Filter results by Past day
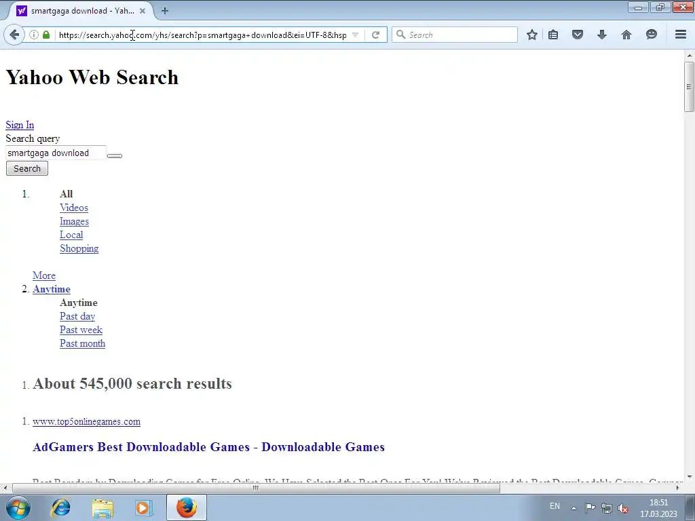 (x=77, y=316)
